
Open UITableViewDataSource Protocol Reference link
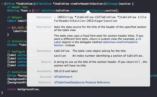82,82
